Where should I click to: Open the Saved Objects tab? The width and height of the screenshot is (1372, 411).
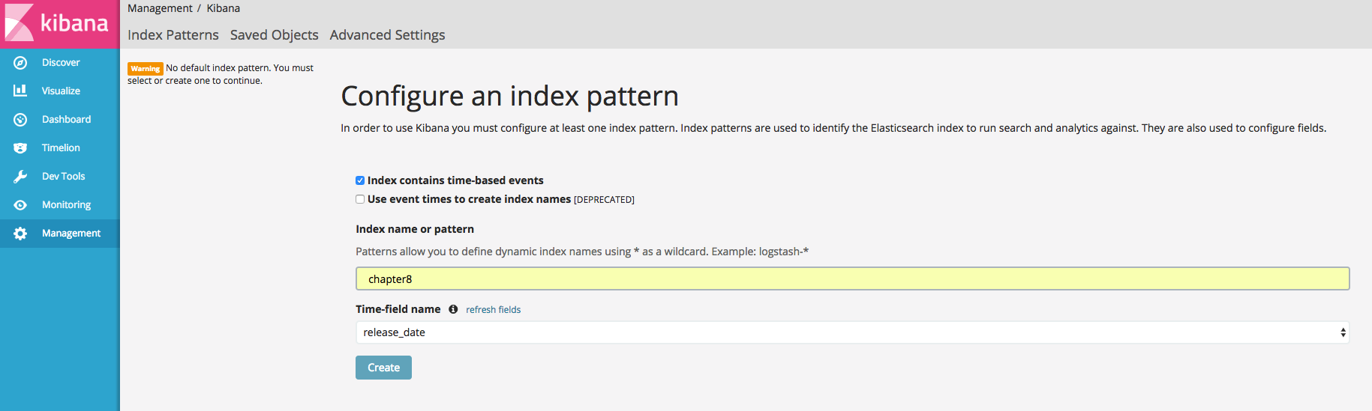[275, 35]
